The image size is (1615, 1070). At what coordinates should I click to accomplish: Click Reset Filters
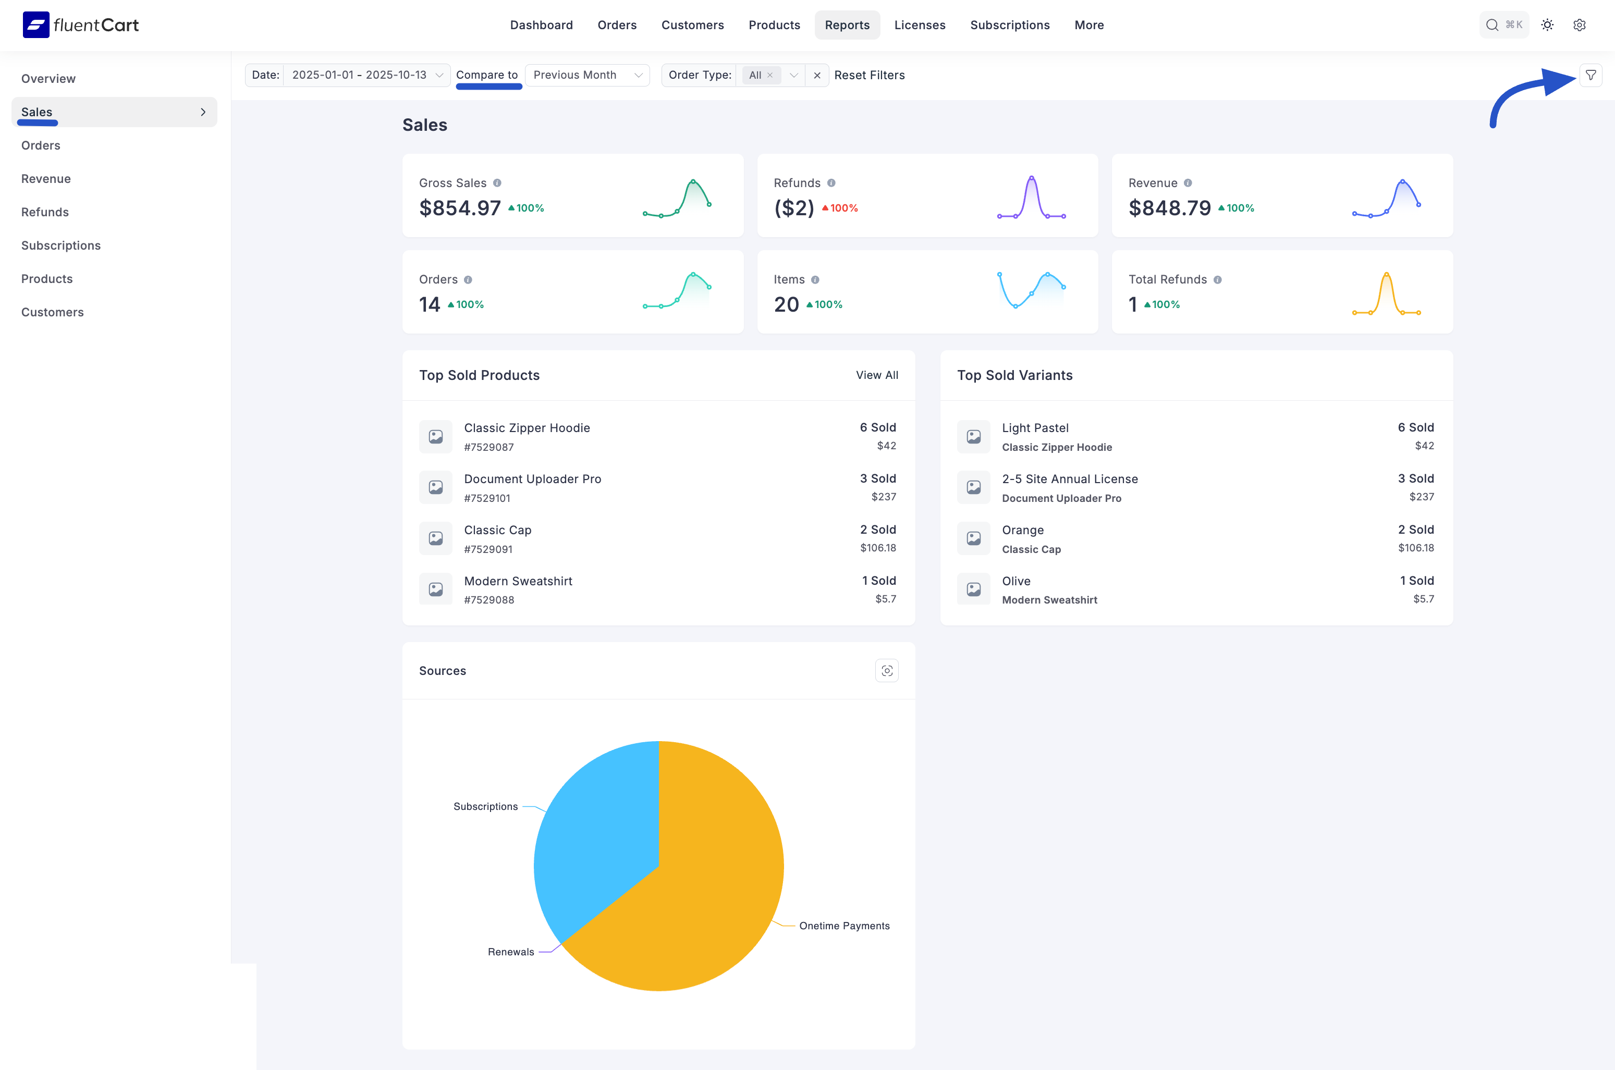pyautogui.click(x=869, y=75)
